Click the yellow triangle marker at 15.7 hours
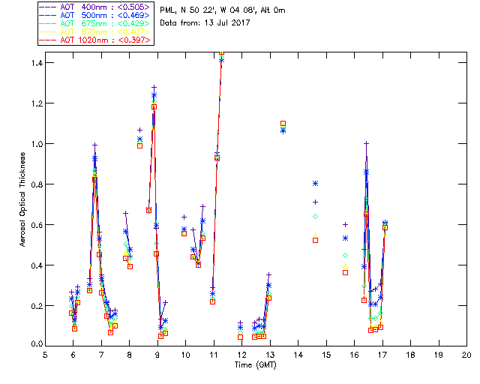The image size is (480, 384). pyautogui.click(x=345, y=265)
